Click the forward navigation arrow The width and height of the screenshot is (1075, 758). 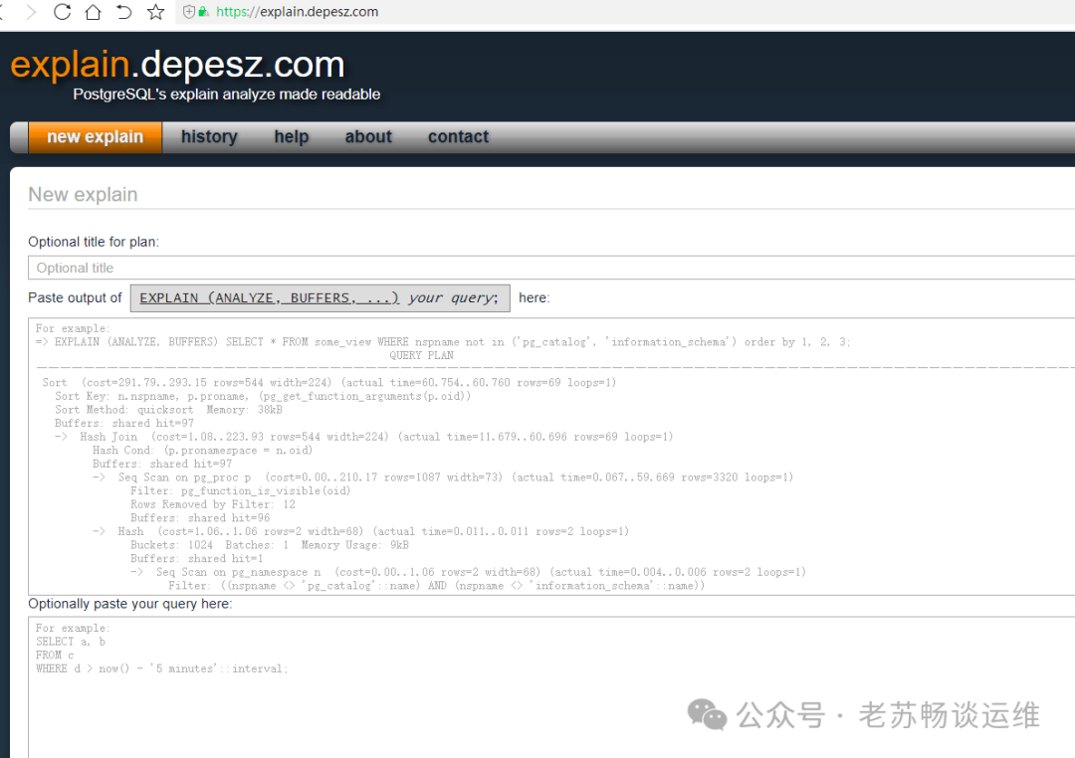tap(30, 12)
